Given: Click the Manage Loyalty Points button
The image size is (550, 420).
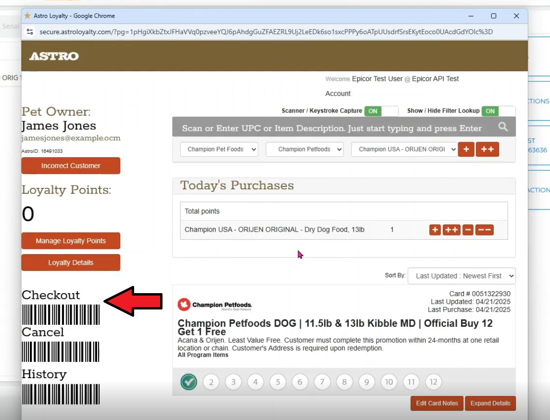Looking at the screenshot, I should click(71, 241).
